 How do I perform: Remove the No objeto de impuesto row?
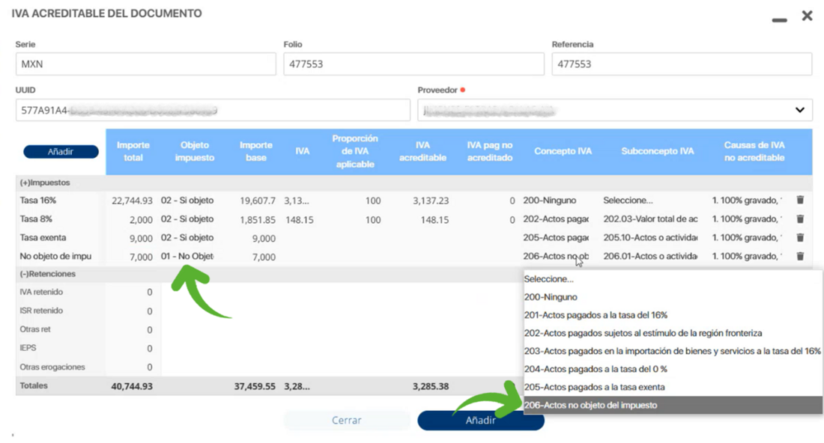(x=800, y=257)
